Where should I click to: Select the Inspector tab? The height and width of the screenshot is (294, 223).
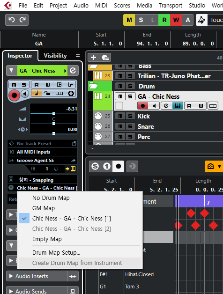(20, 56)
